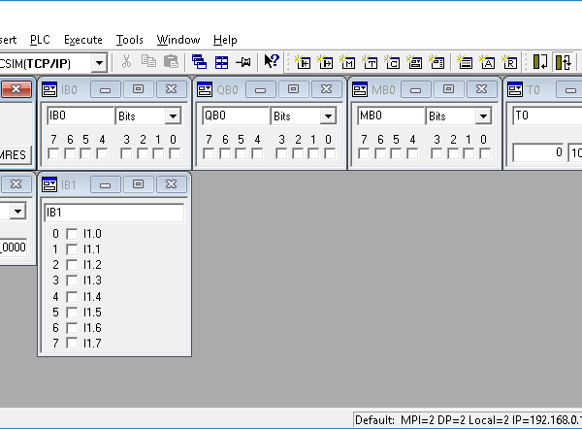Toggle the Always On Top pushpin icon
582x429 pixels.
243,62
